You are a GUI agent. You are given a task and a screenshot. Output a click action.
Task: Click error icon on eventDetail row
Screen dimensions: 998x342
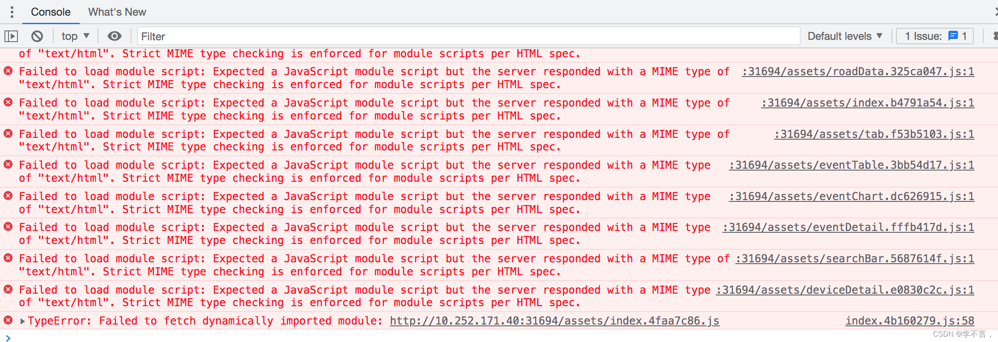(x=8, y=227)
